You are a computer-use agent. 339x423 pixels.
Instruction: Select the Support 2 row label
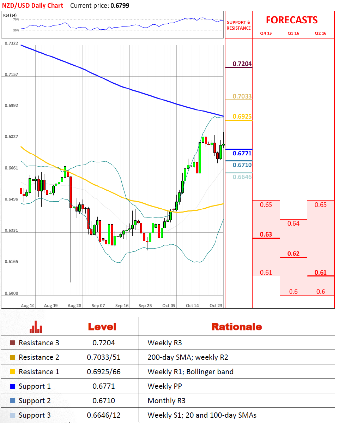(x=35, y=401)
